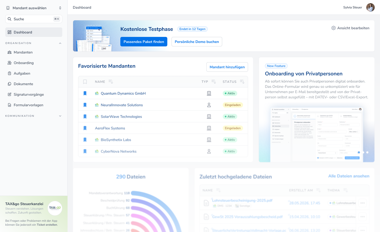Click the Dokumente files icon
Screen dimensions: 380x232
(9, 84)
